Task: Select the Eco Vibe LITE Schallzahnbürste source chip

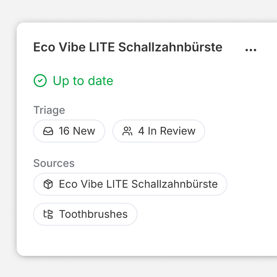Action: coord(130,184)
